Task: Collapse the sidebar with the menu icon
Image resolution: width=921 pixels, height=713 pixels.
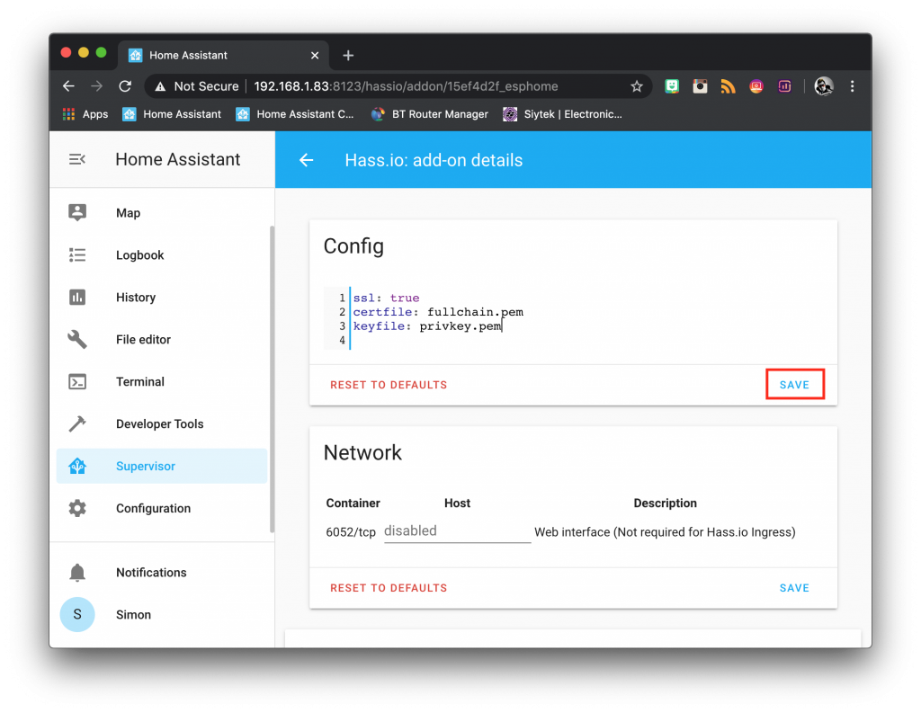Action: [x=77, y=159]
